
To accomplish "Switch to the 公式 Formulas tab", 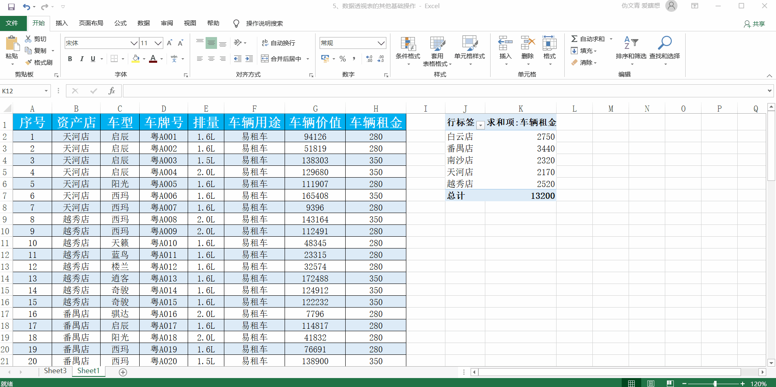I will 121,23.
